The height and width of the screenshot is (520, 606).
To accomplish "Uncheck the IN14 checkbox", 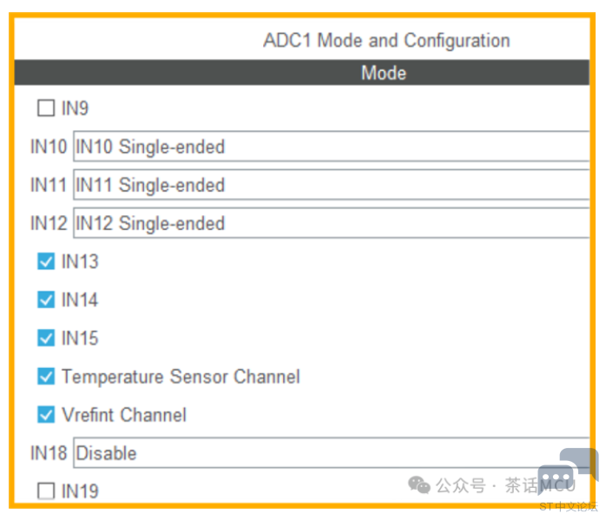I will [46, 299].
